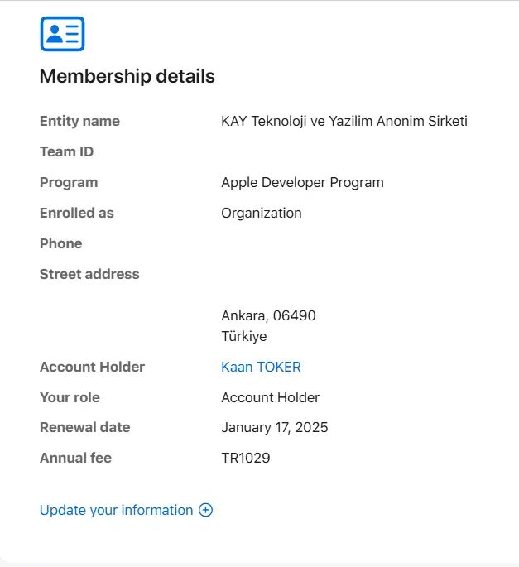Click the plus circle icon beside Update
Image resolution: width=519 pixels, height=567 pixels.
tap(205, 510)
